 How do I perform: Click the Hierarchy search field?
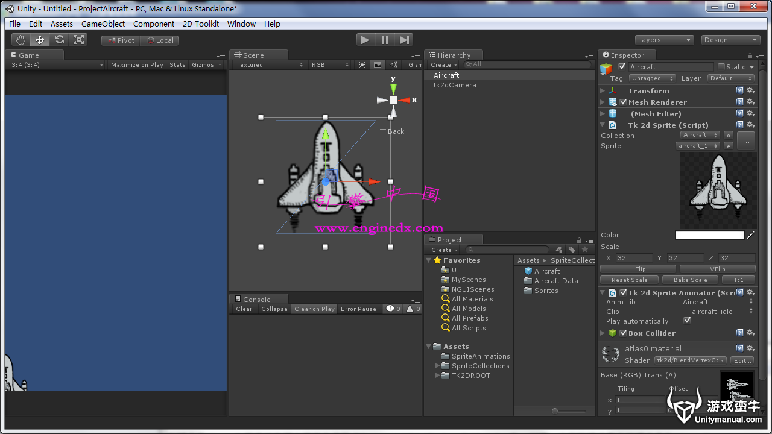tap(528, 64)
